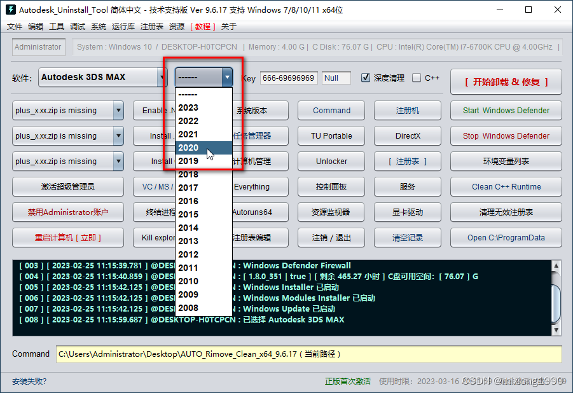The height and width of the screenshot is (393, 573).
Task: Open the [ 教程 ] menu
Action: [202, 27]
